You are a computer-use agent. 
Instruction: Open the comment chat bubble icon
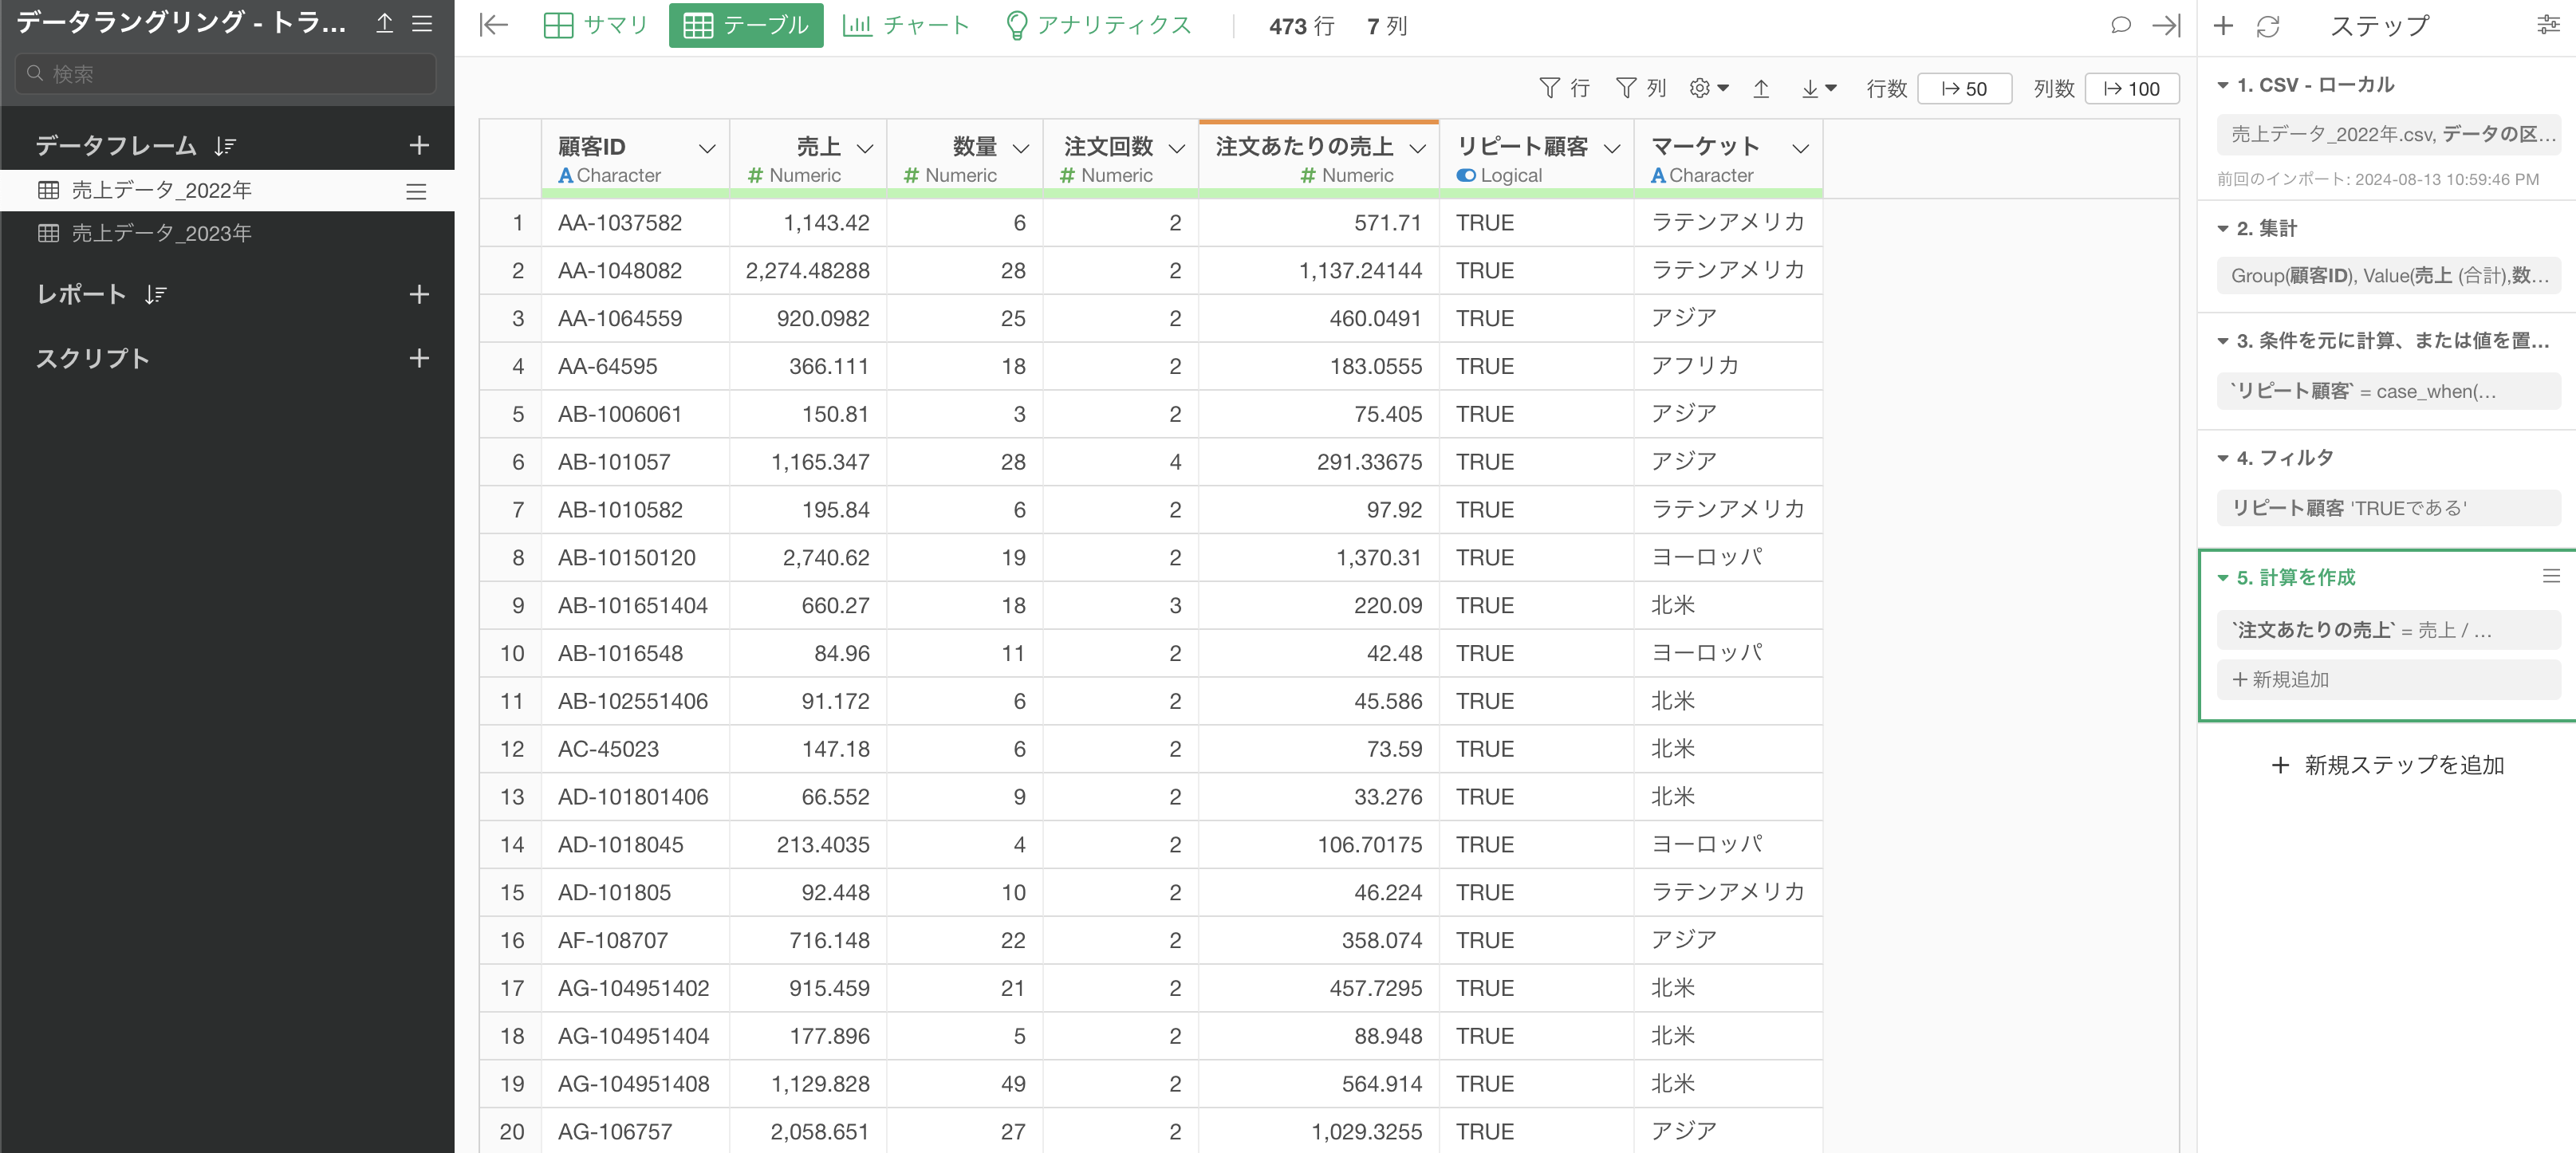pos(2120,25)
